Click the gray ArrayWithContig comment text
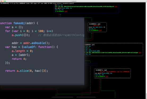Image resolution: width=147 pixels, height=99 pixels. pyautogui.click(x=61, y=35)
